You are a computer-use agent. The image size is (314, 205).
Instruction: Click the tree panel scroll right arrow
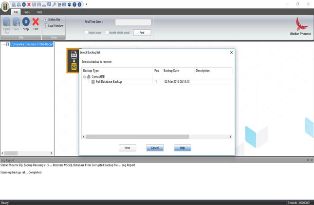click(52, 153)
